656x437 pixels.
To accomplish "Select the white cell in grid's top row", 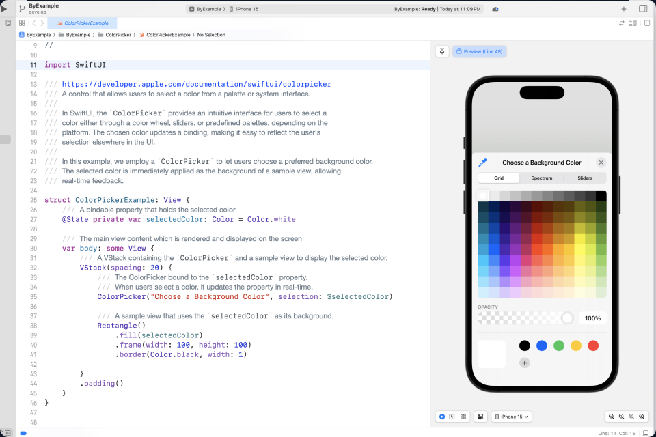I will coord(483,196).
